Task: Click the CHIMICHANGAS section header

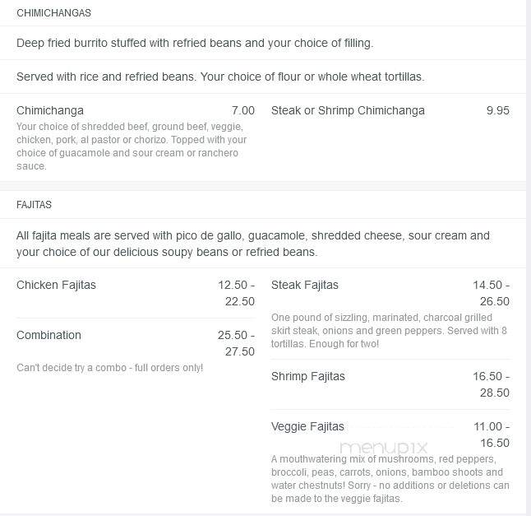Action: click(x=54, y=13)
